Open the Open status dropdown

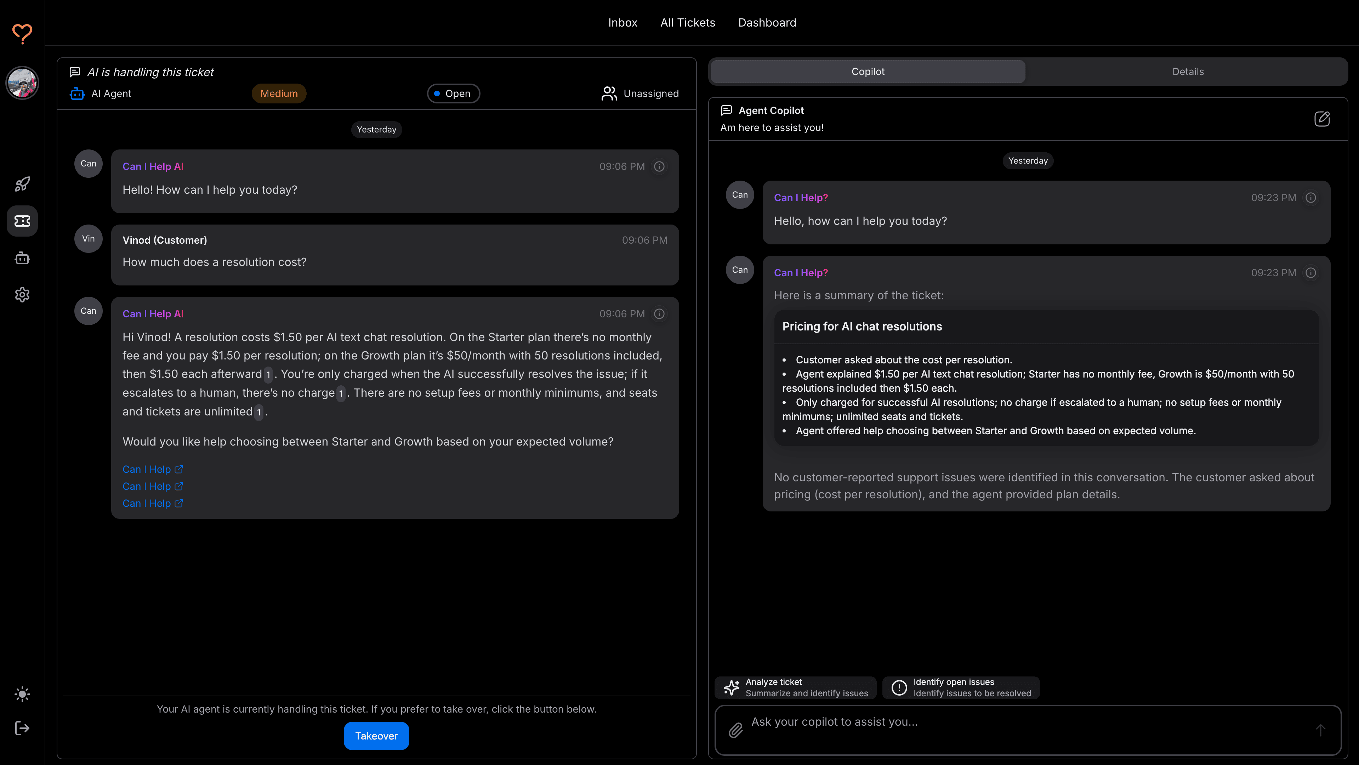pyautogui.click(x=453, y=93)
